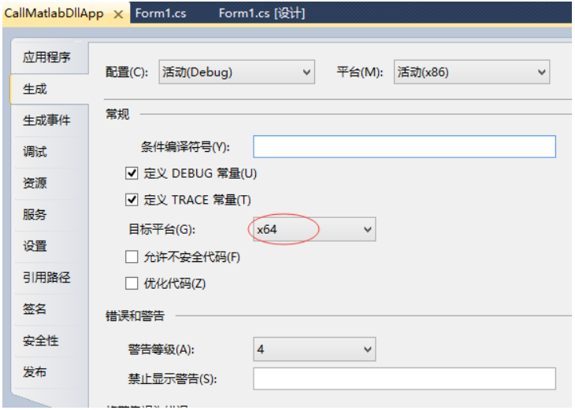The image size is (575, 410).
Task: Close the CallMatlabDllApp tab
Action: coord(118,15)
